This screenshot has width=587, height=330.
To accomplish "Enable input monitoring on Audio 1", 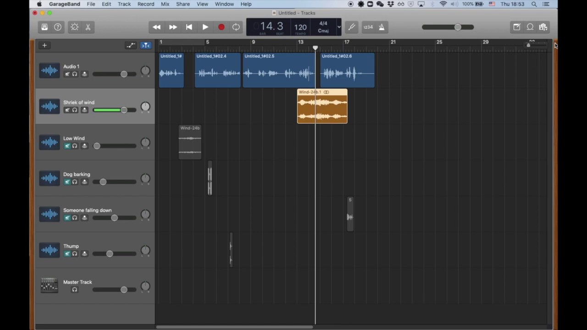I will pos(84,74).
